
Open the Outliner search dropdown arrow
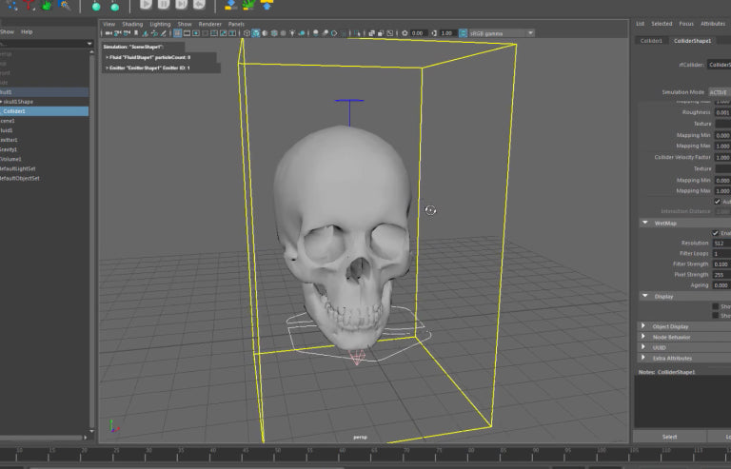tap(89, 44)
